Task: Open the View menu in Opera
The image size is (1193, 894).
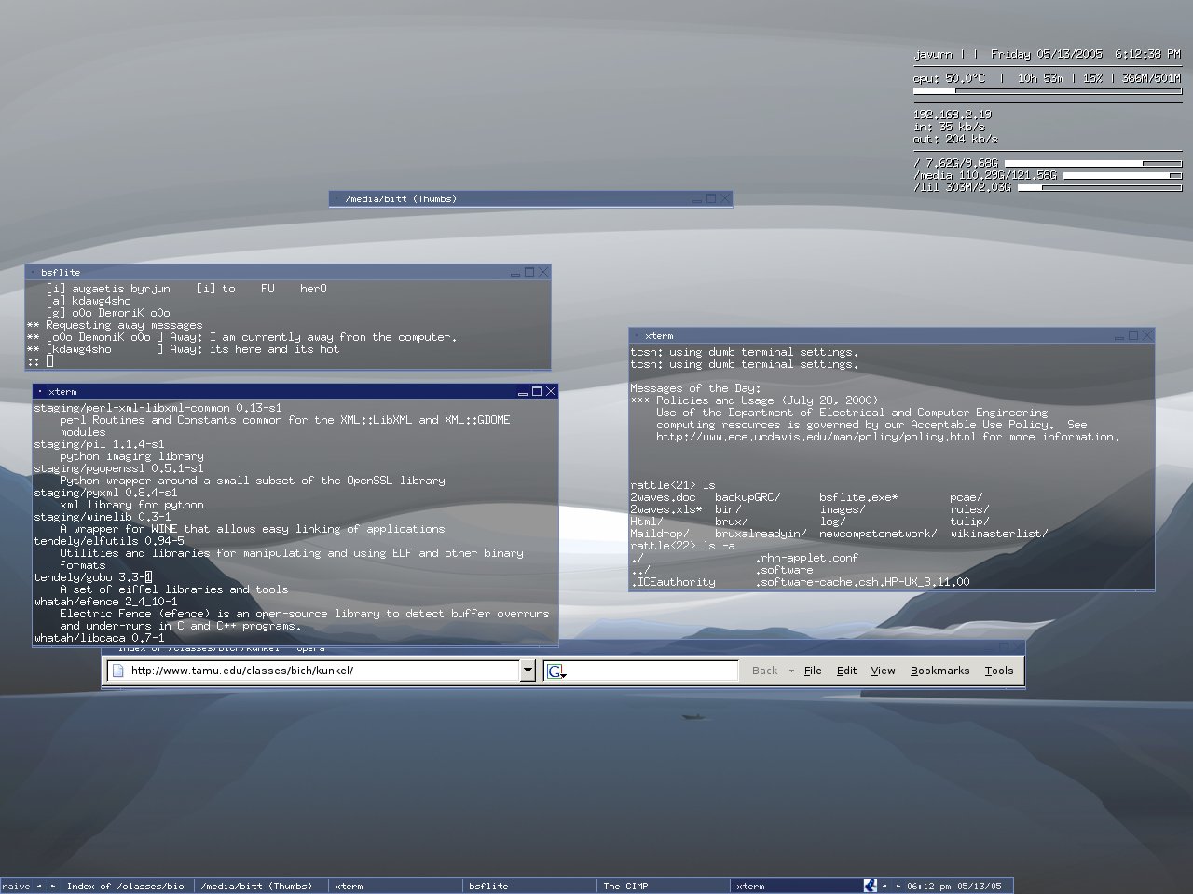Action: pos(883,670)
